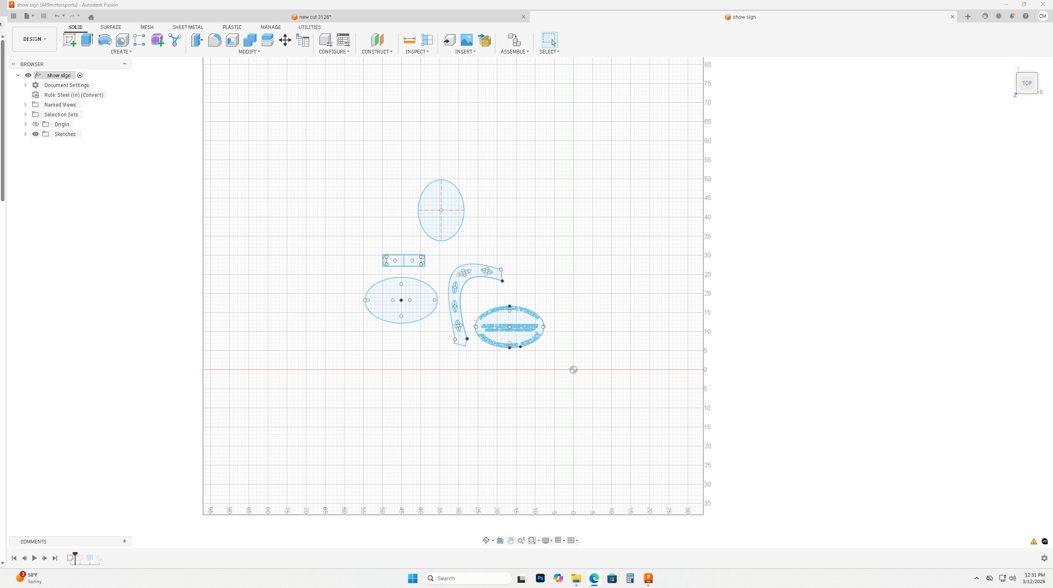1053x588 pixels.
Task: Show the hidden Origin folder
Action: point(36,124)
